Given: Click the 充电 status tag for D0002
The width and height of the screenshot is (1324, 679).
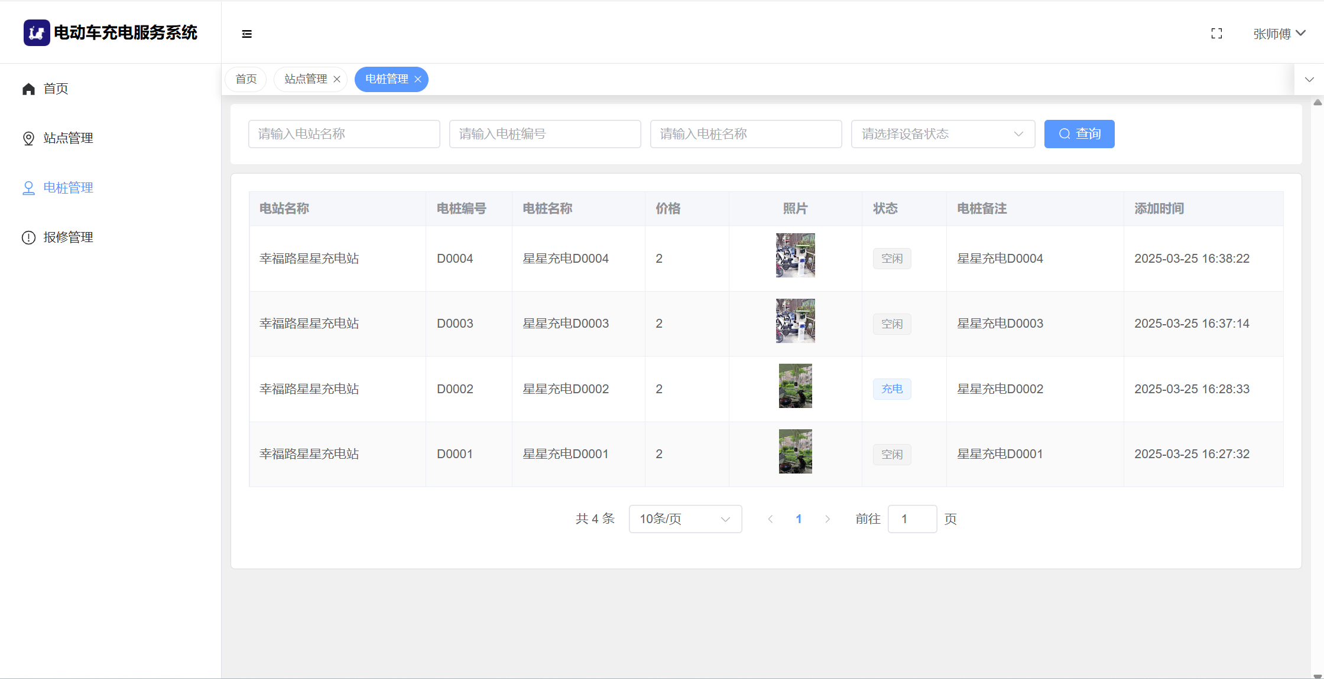Looking at the screenshot, I should click(891, 389).
